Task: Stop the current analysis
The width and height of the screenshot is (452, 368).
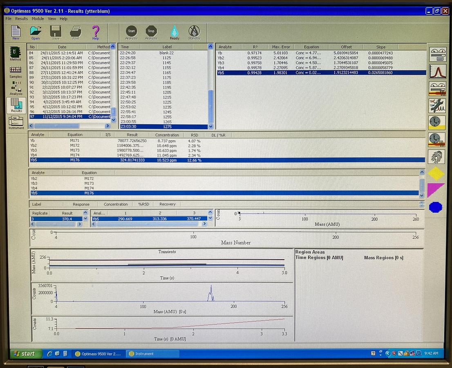Action: (x=151, y=31)
